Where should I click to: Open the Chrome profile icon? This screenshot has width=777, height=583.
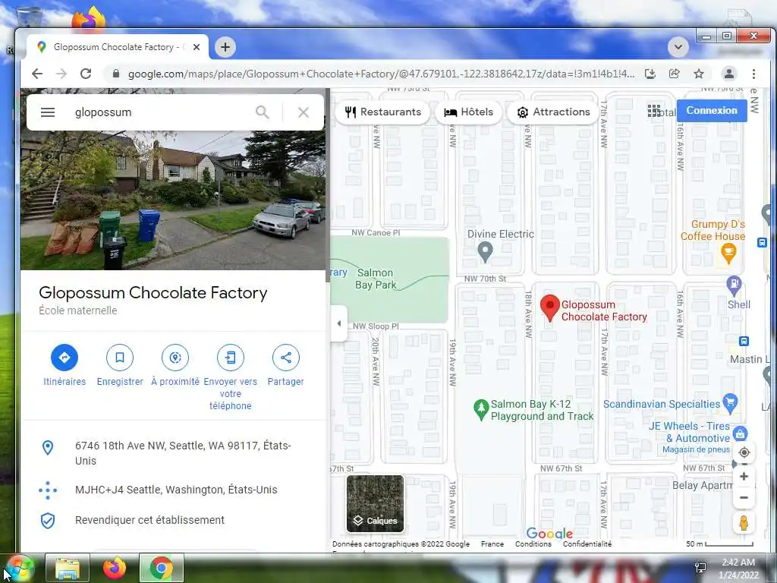click(729, 74)
